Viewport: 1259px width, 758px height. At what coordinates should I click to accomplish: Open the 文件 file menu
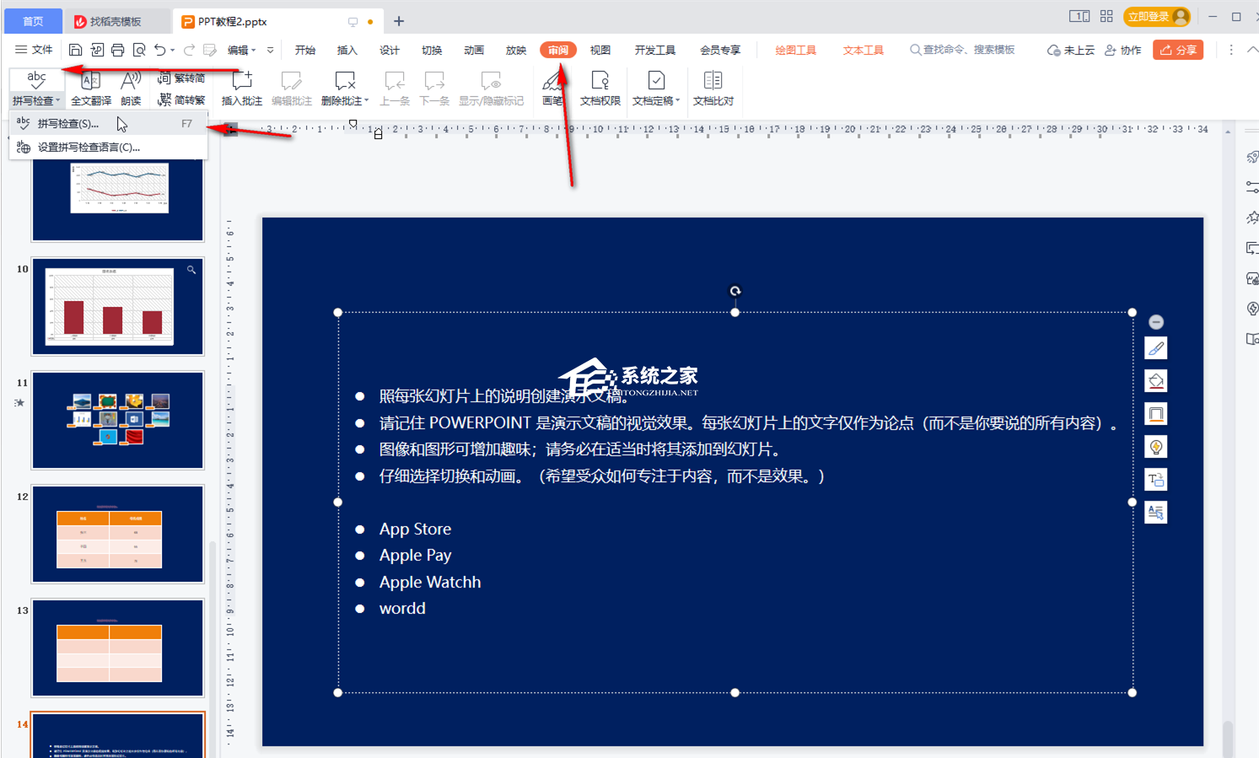pos(35,51)
